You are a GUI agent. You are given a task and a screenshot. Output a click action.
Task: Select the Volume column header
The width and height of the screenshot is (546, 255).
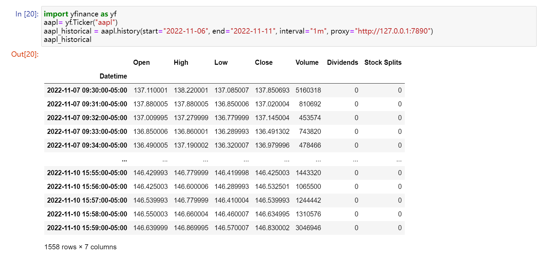[307, 62]
